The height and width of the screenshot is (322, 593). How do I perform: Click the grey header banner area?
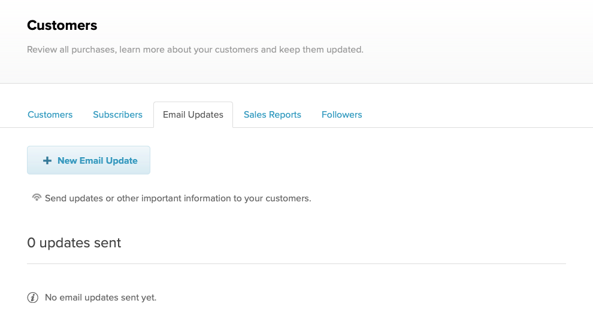tap(296, 41)
